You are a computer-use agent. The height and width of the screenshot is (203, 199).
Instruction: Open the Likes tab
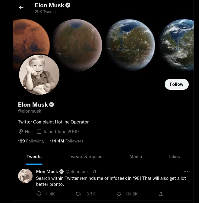(175, 157)
